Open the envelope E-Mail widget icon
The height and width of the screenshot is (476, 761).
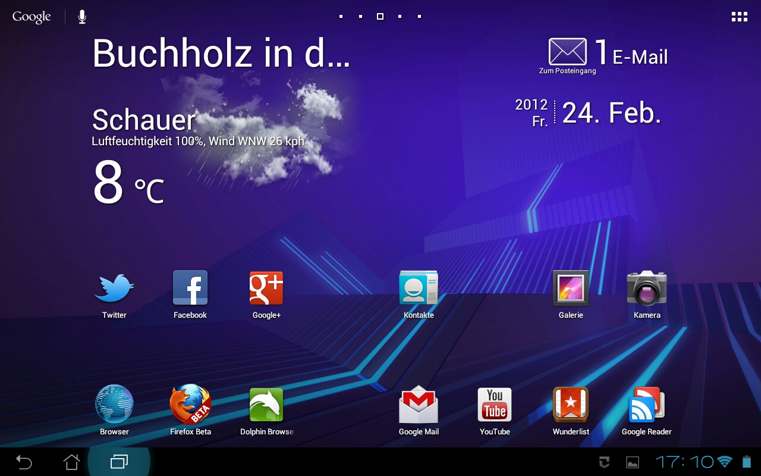click(567, 52)
